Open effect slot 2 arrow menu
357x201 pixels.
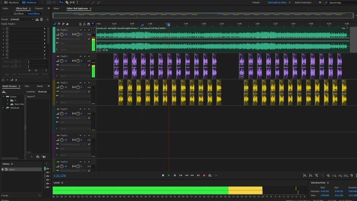click(x=45, y=32)
